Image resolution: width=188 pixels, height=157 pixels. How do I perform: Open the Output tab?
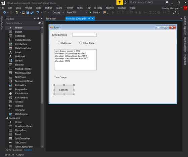tap(20, 155)
